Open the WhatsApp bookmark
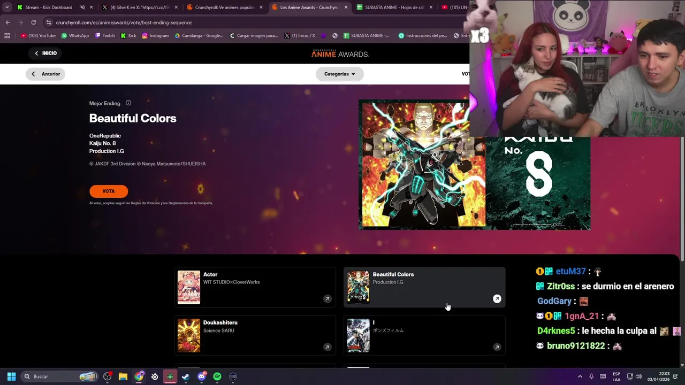Viewport: 685px width, 385px height. click(75, 36)
